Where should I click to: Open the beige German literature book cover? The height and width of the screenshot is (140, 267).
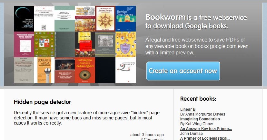(24, 70)
